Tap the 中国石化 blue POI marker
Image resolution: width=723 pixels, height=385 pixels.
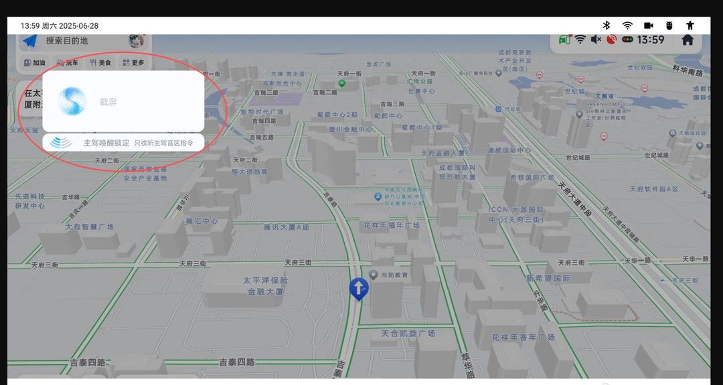coord(378,197)
